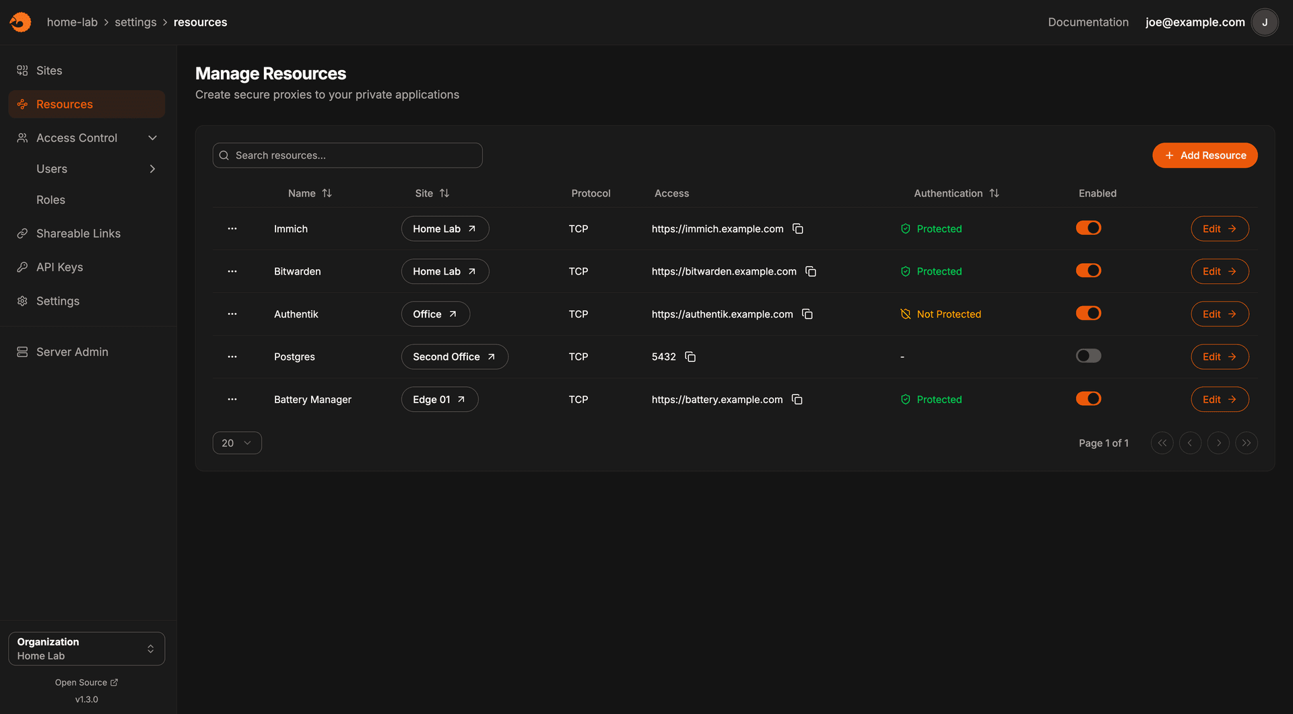Open the Organization switcher for Home Lab
Screen dimensions: 1293x714
click(x=86, y=648)
